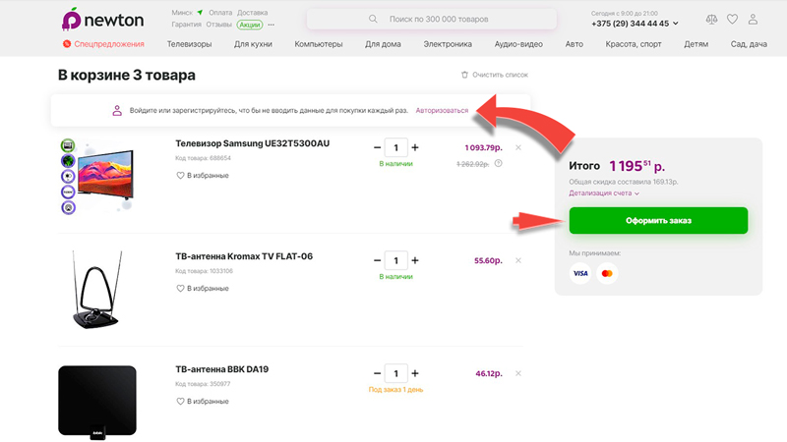
Task: Open Авто category
Action: [575, 44]
